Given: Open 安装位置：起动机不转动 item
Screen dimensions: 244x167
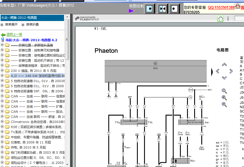Looking at the screenshot, I should pos(38,60).
